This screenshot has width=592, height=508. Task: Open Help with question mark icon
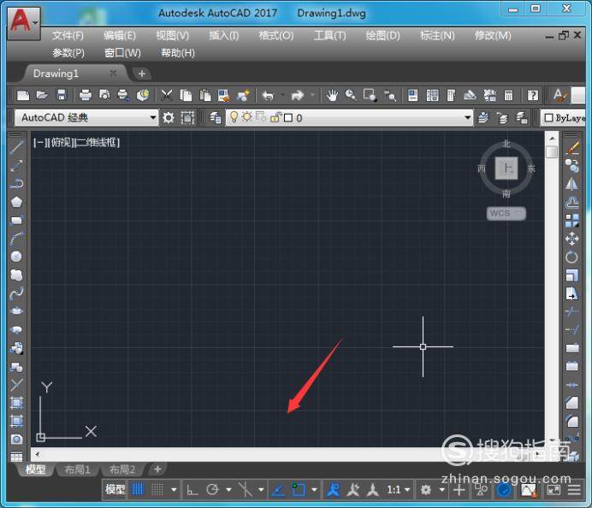coord(533,96)
